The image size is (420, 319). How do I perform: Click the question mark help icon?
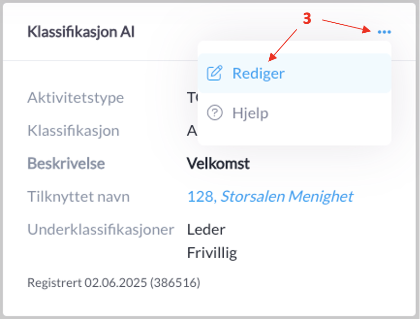[215, 113]
